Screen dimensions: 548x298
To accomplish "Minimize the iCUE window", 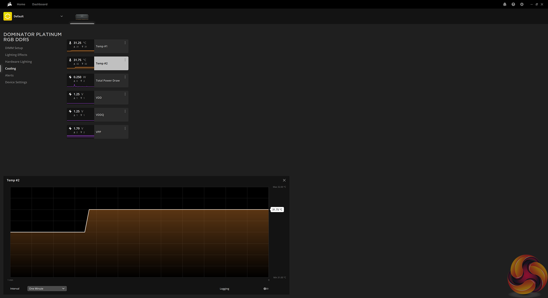I will 531,4.
